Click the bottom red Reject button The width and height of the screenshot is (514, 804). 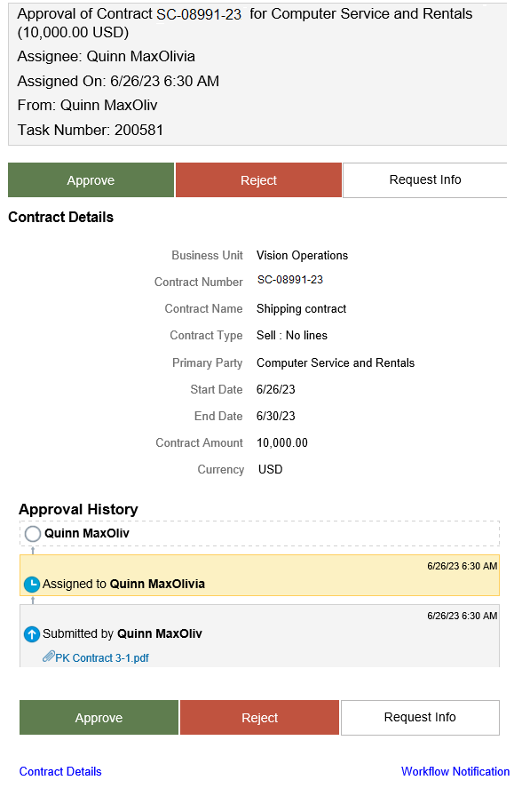[259, 717]
